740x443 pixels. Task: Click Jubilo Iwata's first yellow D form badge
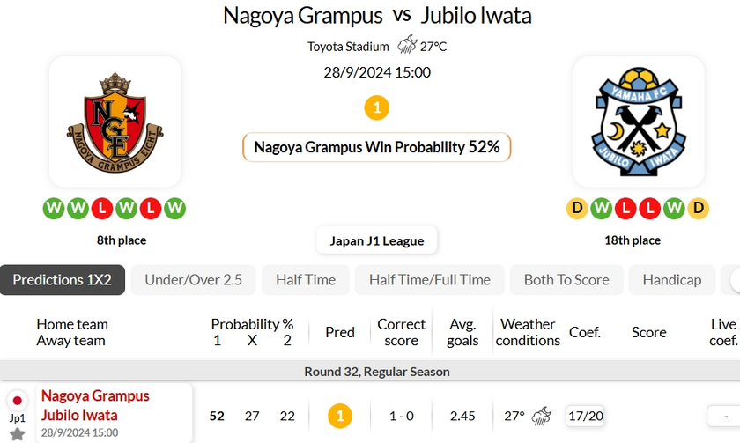tap(577, 209)
